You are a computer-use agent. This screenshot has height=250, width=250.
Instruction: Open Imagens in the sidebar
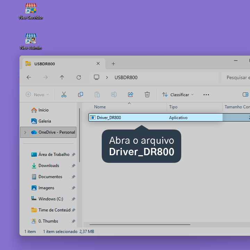coord(43,188)
